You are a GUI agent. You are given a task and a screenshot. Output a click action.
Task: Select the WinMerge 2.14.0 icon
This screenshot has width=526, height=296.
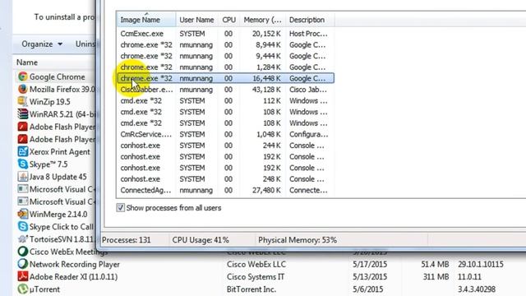pos(23,214)
